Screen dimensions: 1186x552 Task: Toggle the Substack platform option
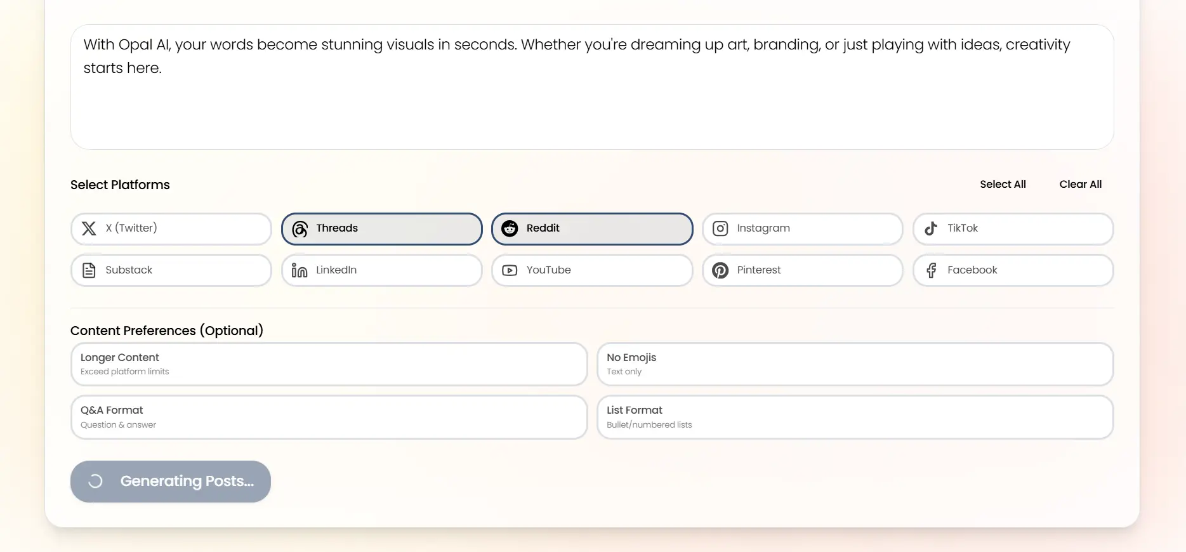171,270
